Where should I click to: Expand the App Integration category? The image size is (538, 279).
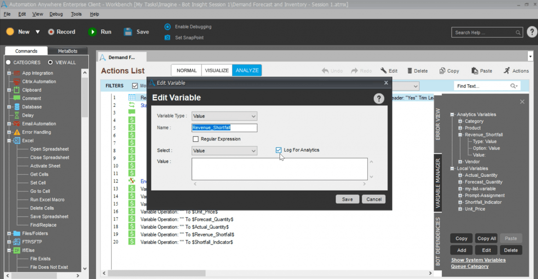click(x=9, y=73)
